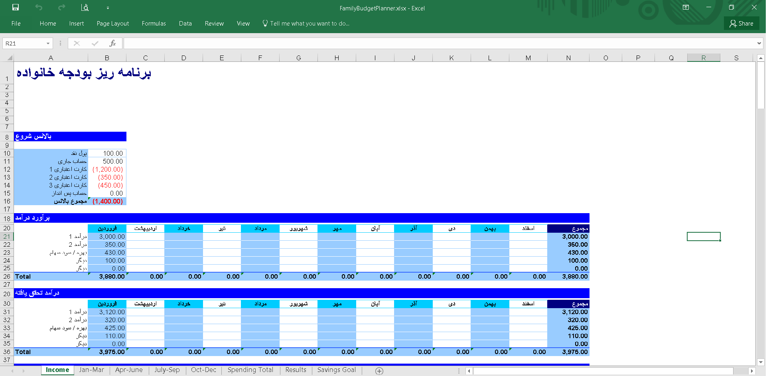Screen dimensions: 767x376
Task: Open the Customize Quick Access Toolbar dropdown
Action: coord(108,8)
